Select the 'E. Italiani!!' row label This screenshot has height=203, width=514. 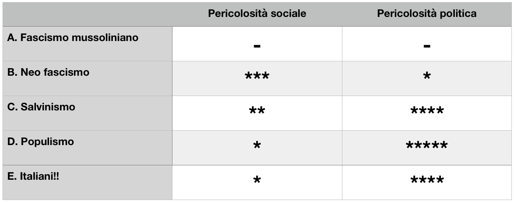pyautogui.click(x=33, y=176)
